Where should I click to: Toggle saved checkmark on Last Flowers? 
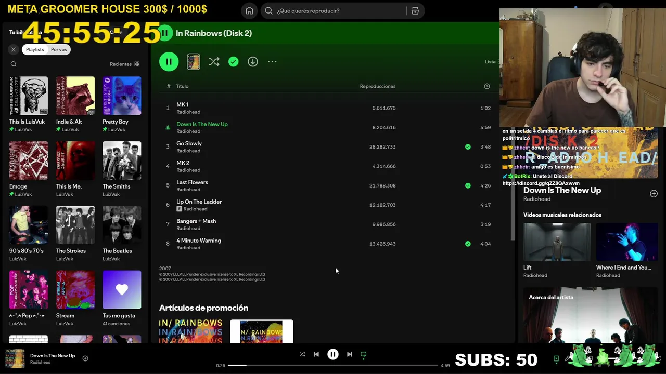coord(468,185)
